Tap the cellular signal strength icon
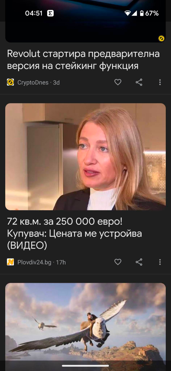Viewport: 171px width, 371px height. 134,13
